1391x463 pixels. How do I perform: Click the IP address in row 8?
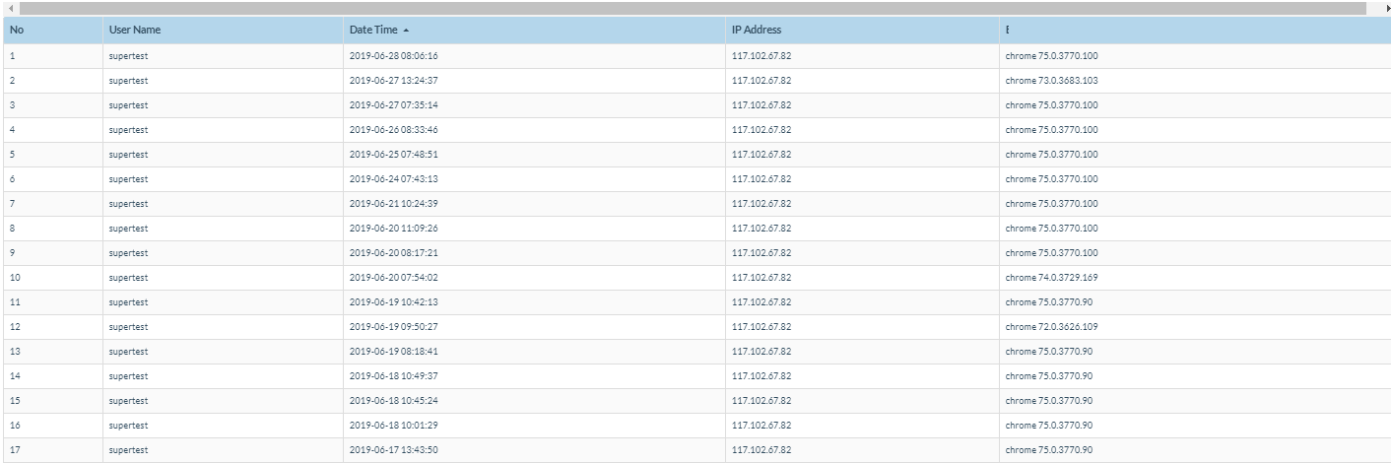point(762,229)
